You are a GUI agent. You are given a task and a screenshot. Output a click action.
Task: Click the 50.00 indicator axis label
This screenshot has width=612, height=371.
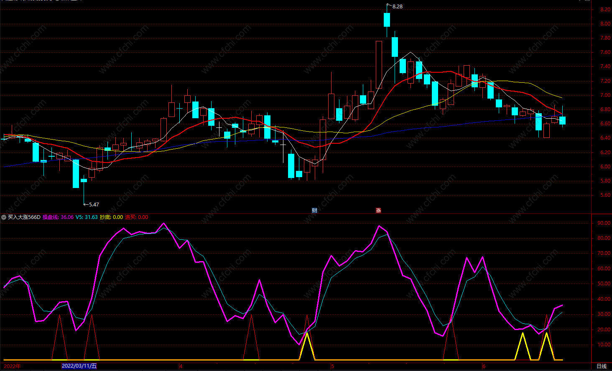[x=604, y=284]
